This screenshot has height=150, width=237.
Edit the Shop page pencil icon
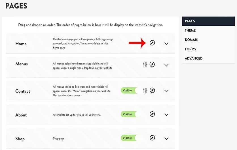pos(152,138)
